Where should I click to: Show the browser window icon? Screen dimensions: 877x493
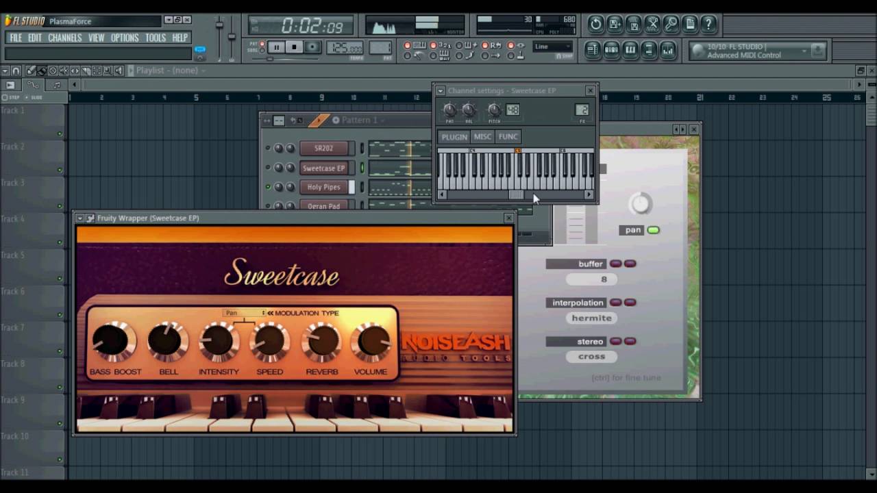coord(649,50)
